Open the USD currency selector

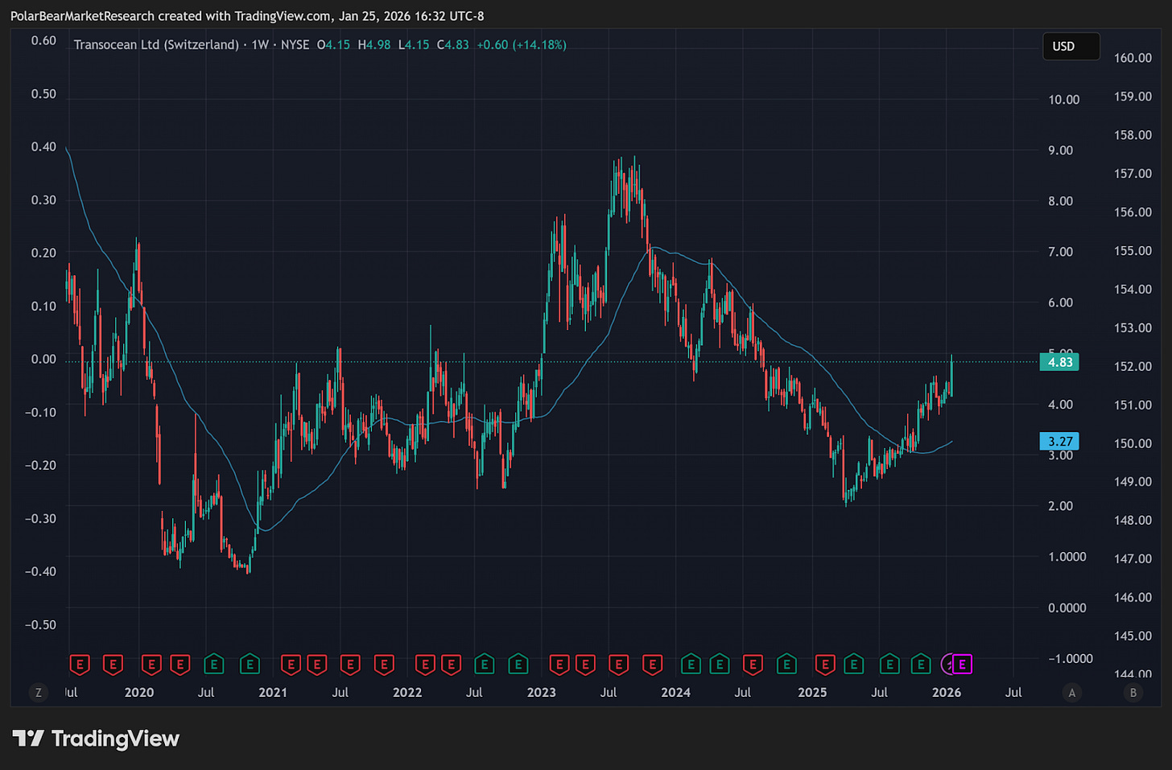1071,47
